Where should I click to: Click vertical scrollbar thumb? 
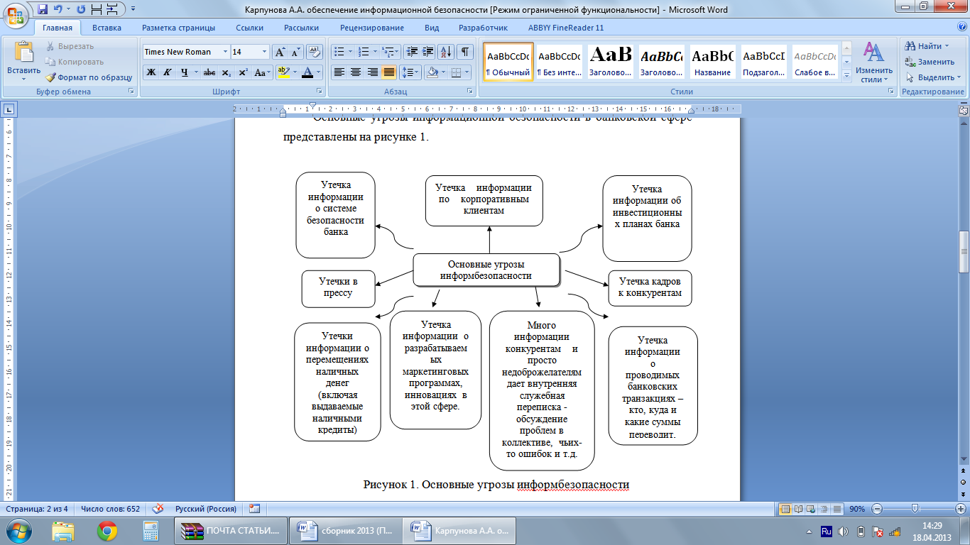[964, 253]
